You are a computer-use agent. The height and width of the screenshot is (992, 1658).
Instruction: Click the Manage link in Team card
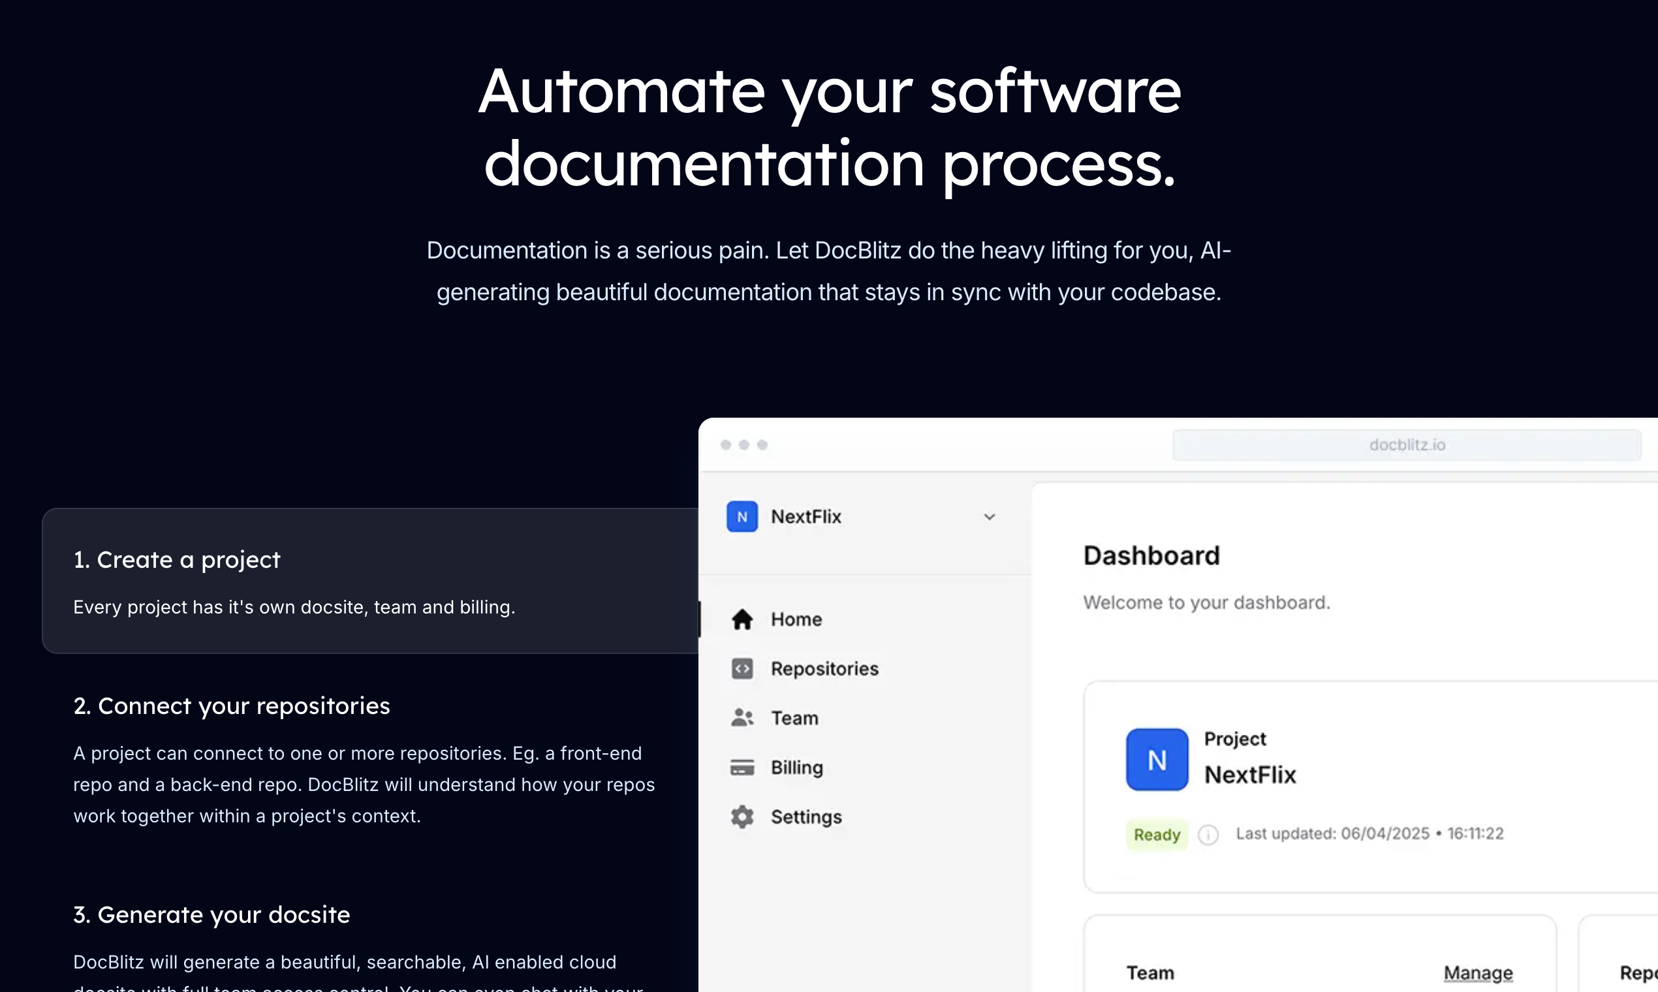1478,973
